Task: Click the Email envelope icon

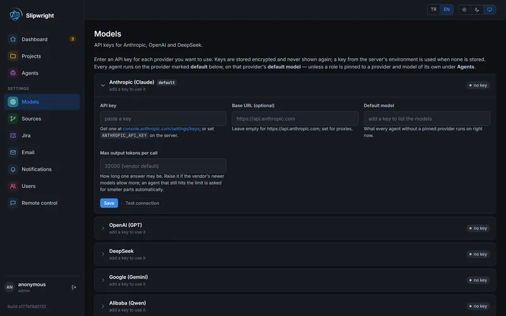Action: coord(13,152)
